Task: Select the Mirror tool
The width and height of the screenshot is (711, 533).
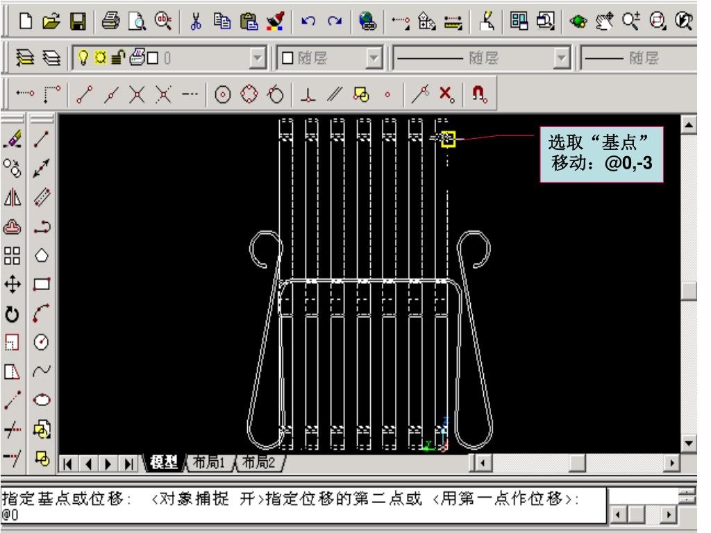Action: (x=12, y=198)
